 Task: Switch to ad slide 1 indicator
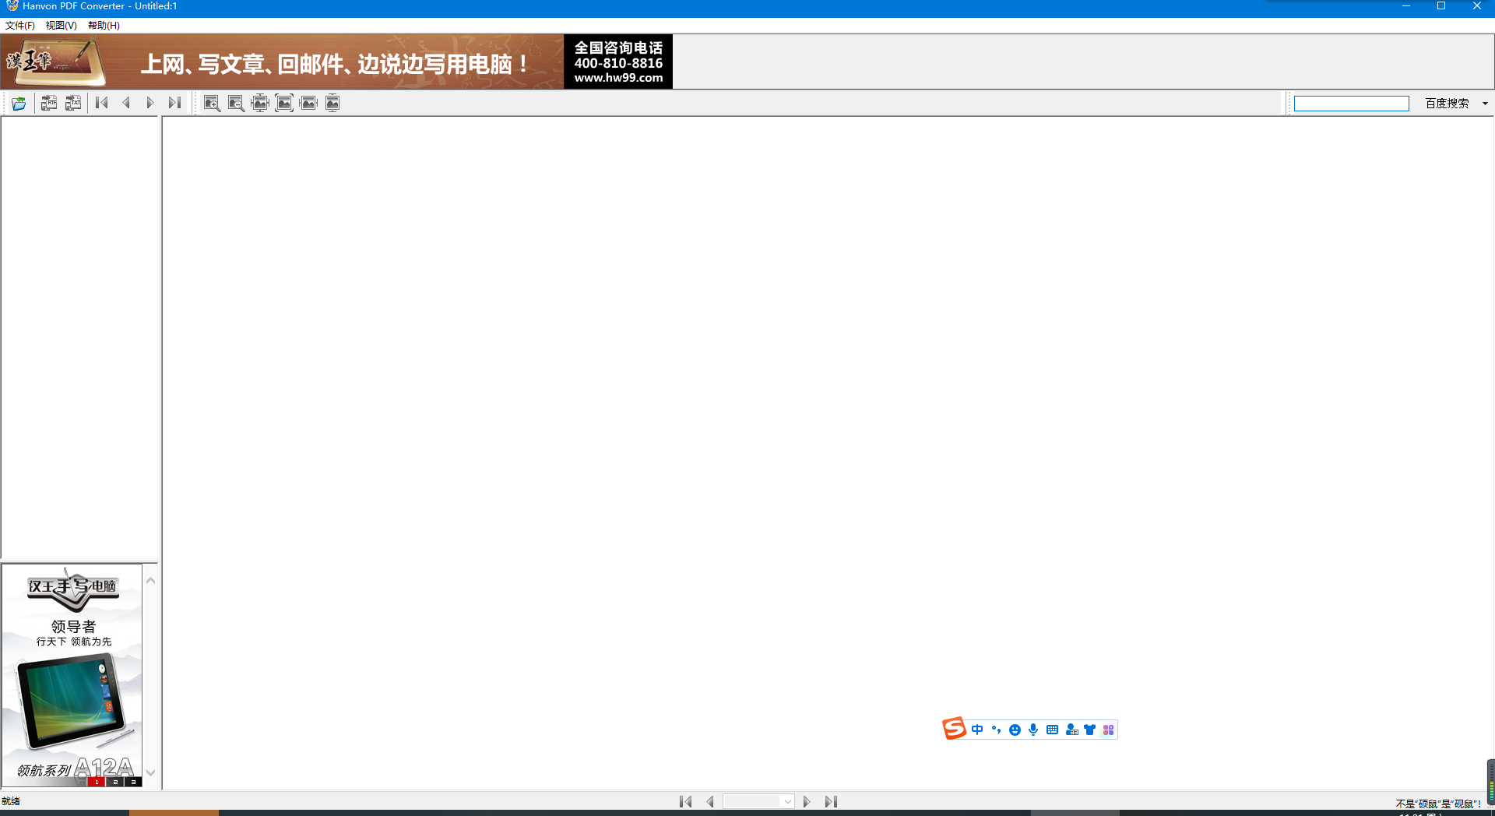coord(97,782)
